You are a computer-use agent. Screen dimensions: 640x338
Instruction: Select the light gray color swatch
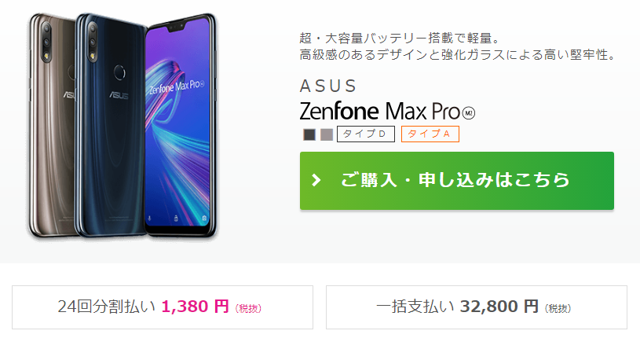[x=327, y=134]
